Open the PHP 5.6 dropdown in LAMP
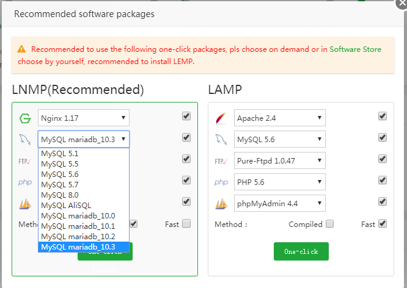This screenshot has height=288, width=407. tap(279, 182)
